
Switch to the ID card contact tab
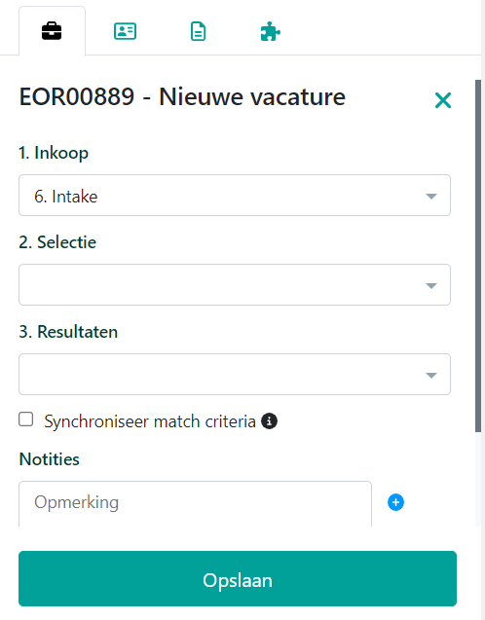pos(125,31)
